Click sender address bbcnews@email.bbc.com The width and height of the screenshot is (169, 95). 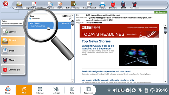[108, 15]
